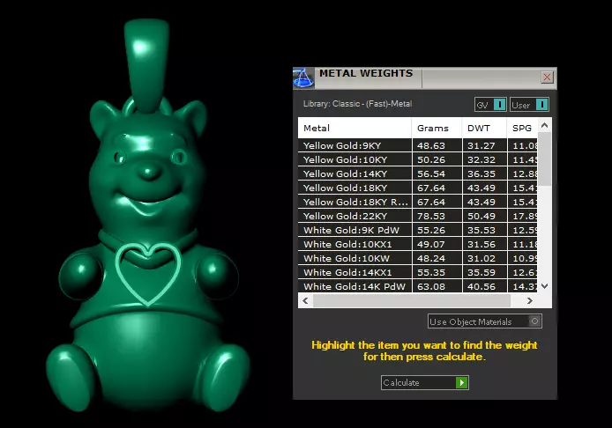Click the SPG column header
Viewport: 612px width, 428px height.
coord(522,128)
